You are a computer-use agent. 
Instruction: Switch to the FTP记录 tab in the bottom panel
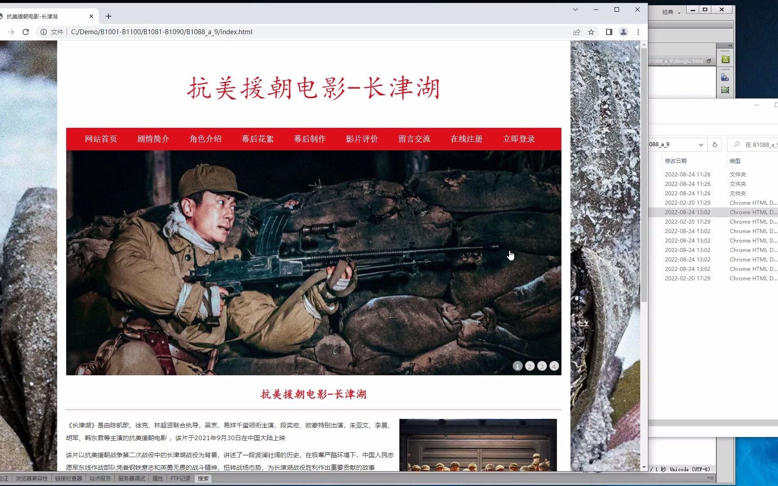pyautogui.click(x=181, y=478)
